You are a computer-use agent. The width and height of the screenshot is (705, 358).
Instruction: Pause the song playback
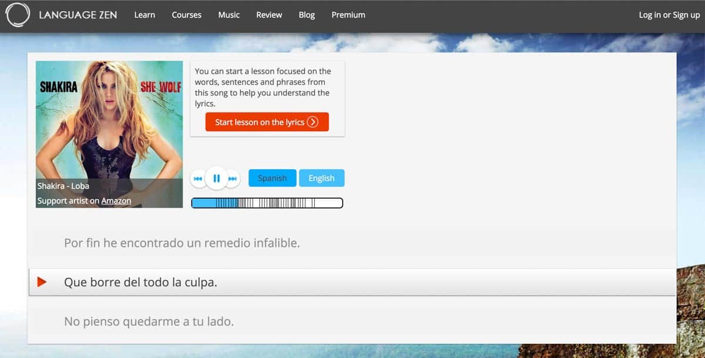tap(216, 178)
